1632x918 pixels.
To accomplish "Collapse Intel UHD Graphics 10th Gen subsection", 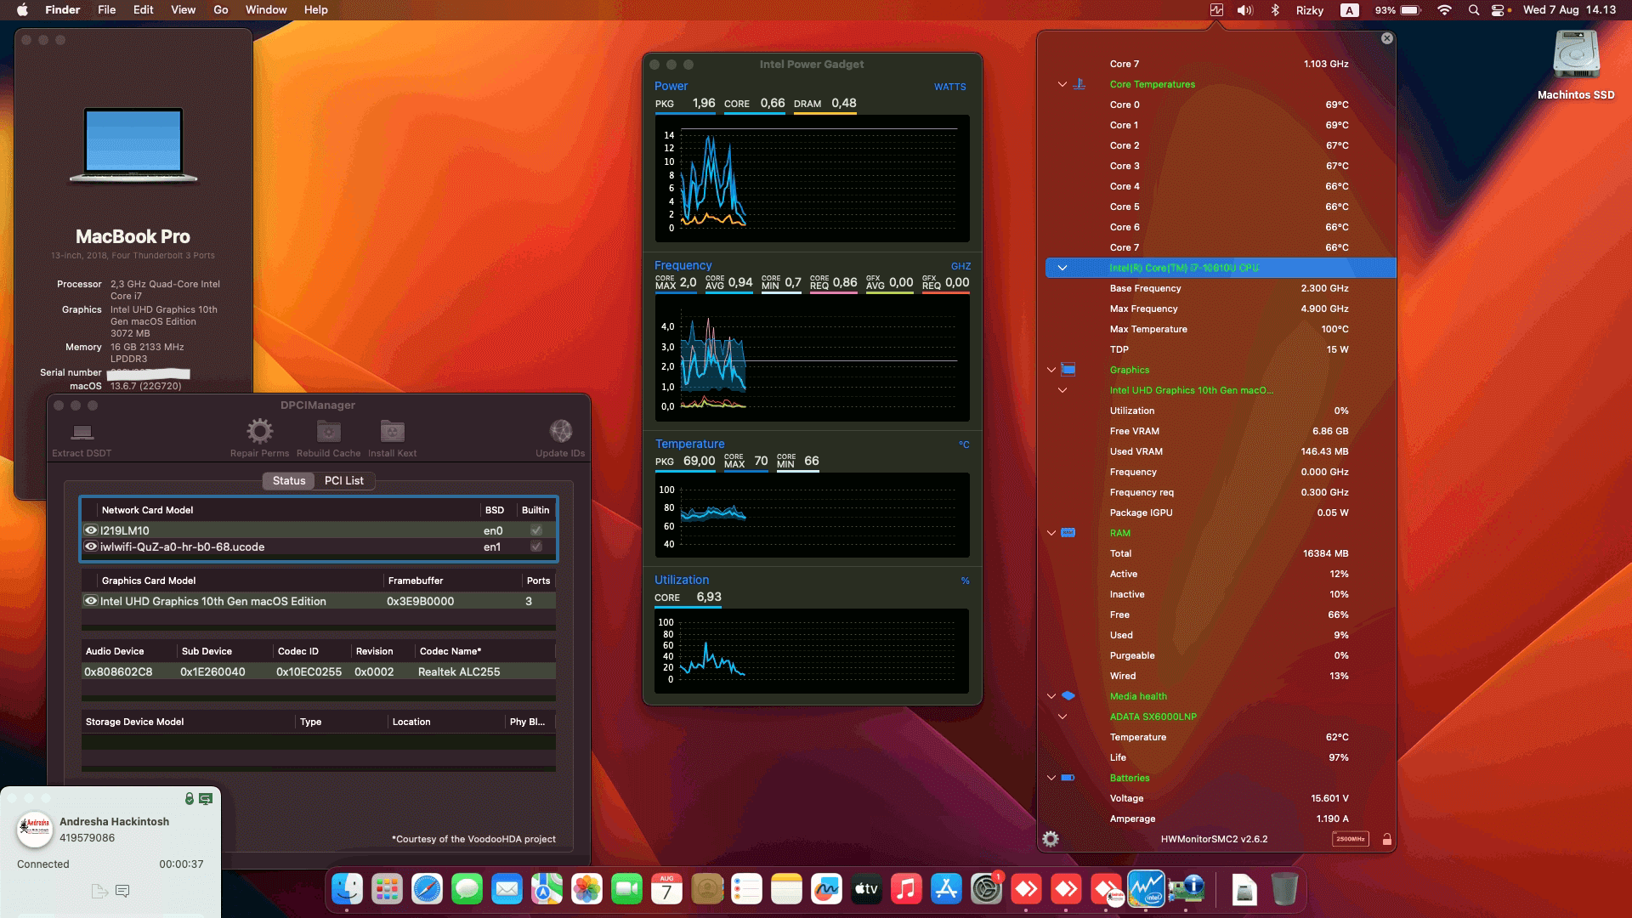I will pos(1062,390).
